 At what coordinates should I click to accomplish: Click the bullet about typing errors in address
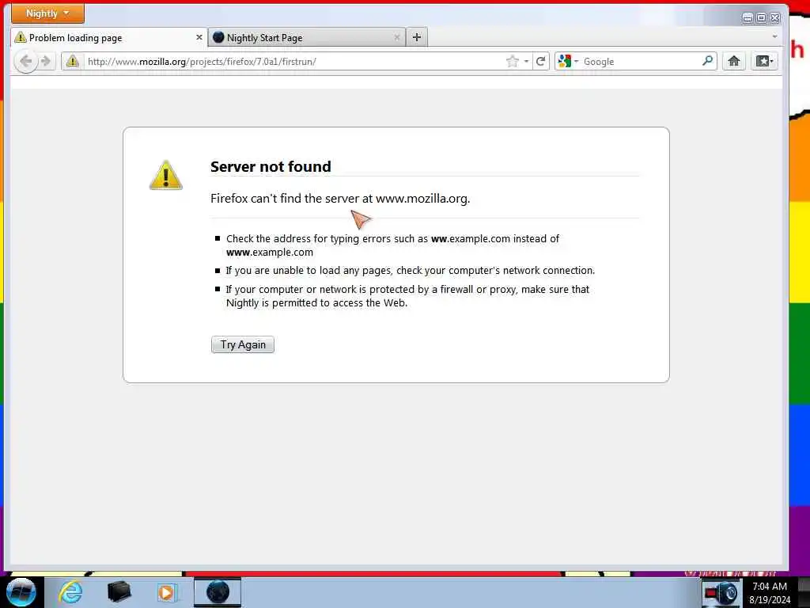coord(392,245)
